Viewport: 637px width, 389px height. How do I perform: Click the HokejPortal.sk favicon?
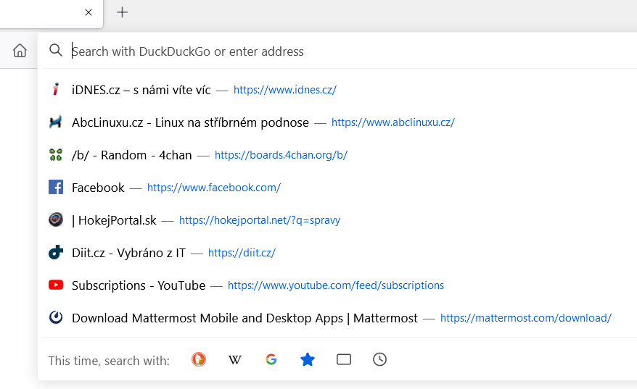tap(56, 219)
